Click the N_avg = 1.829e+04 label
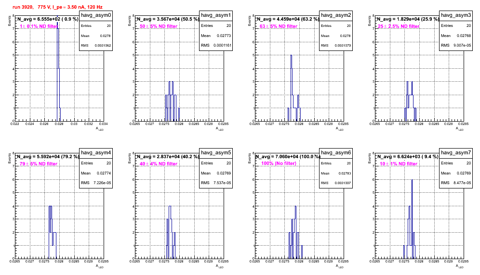The image size is (480, 275). tap(408, 19)
